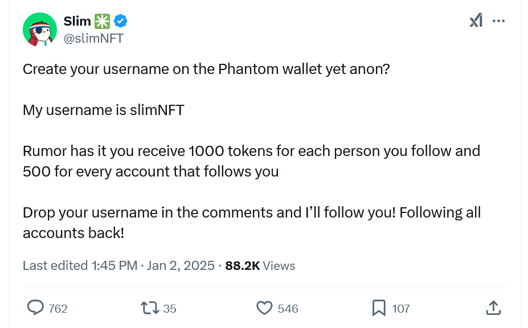The image size is (528, 328).
Task: Open the @slimNFT handle link
Action: point(93,38)
